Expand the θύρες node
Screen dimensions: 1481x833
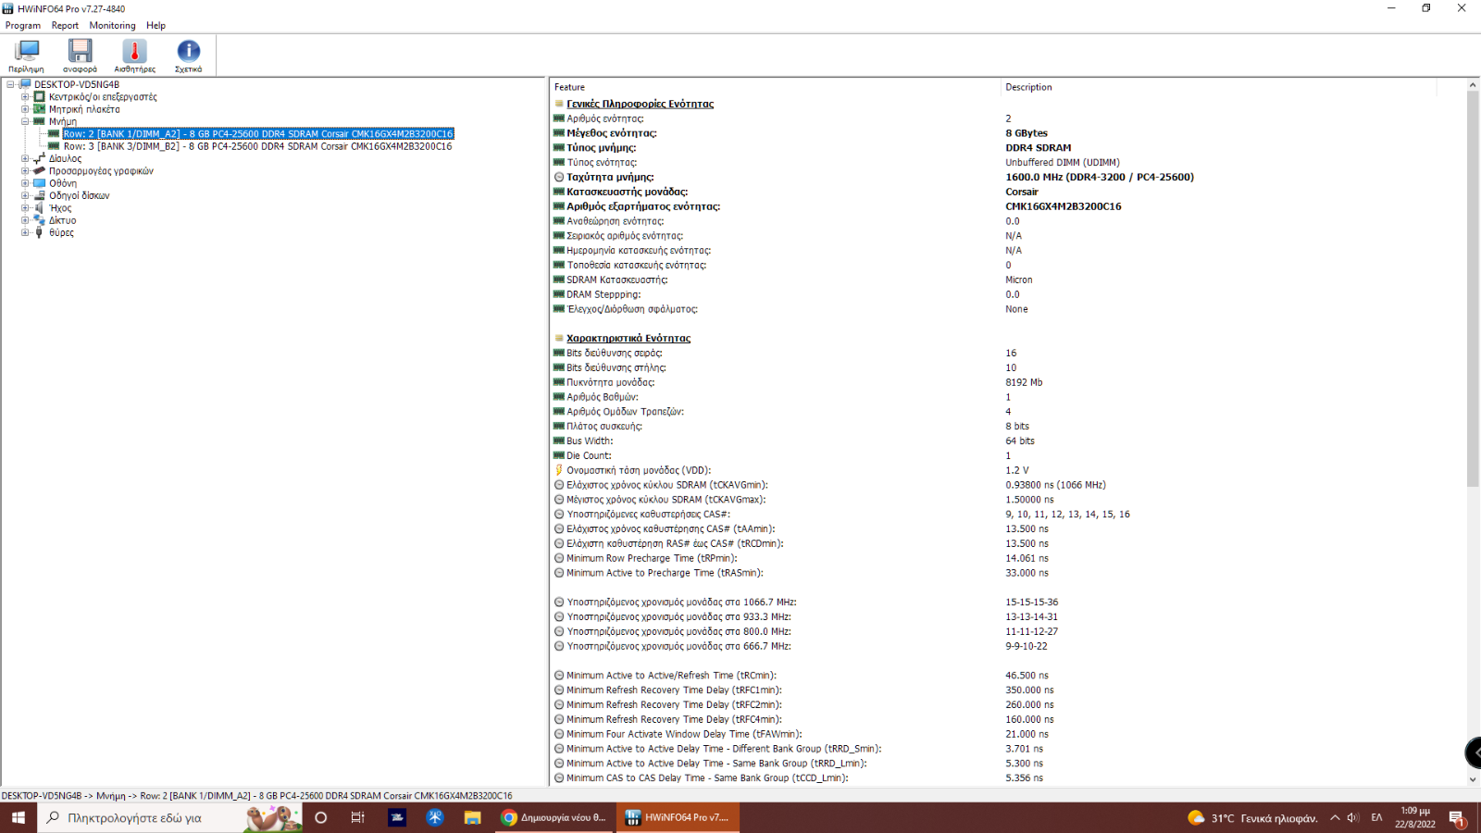tap(25, 232)
